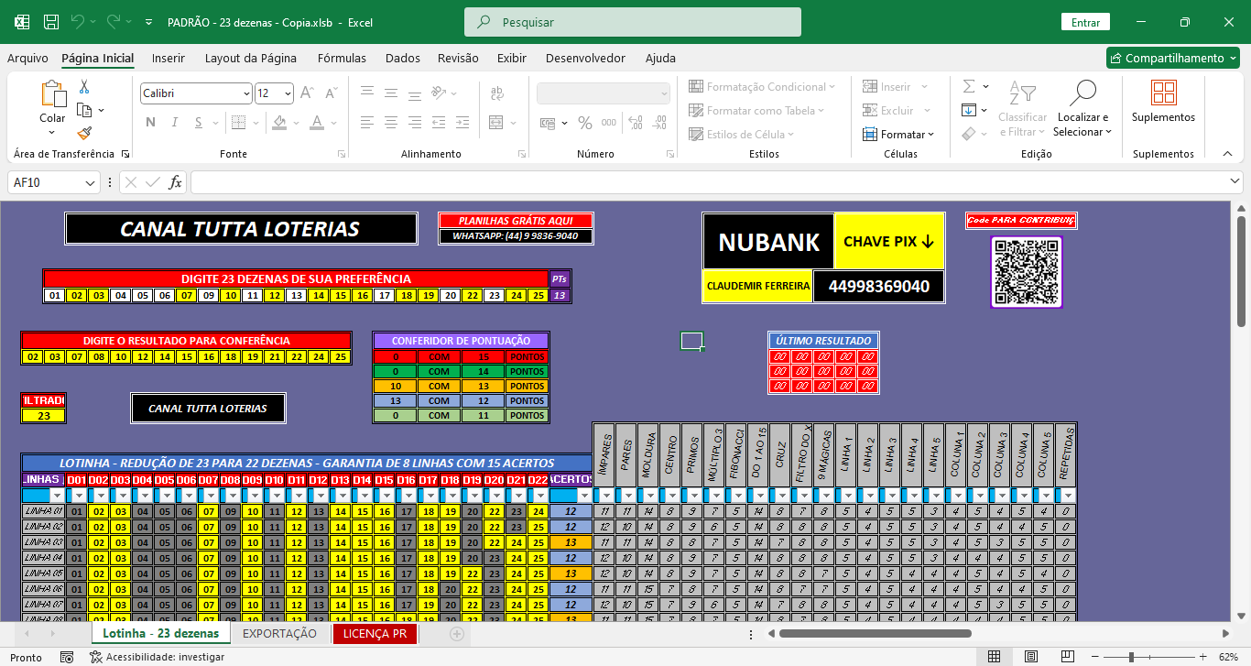Open the Classificar e Filtrar button
1251x666 pixels.
(1022, 109)
